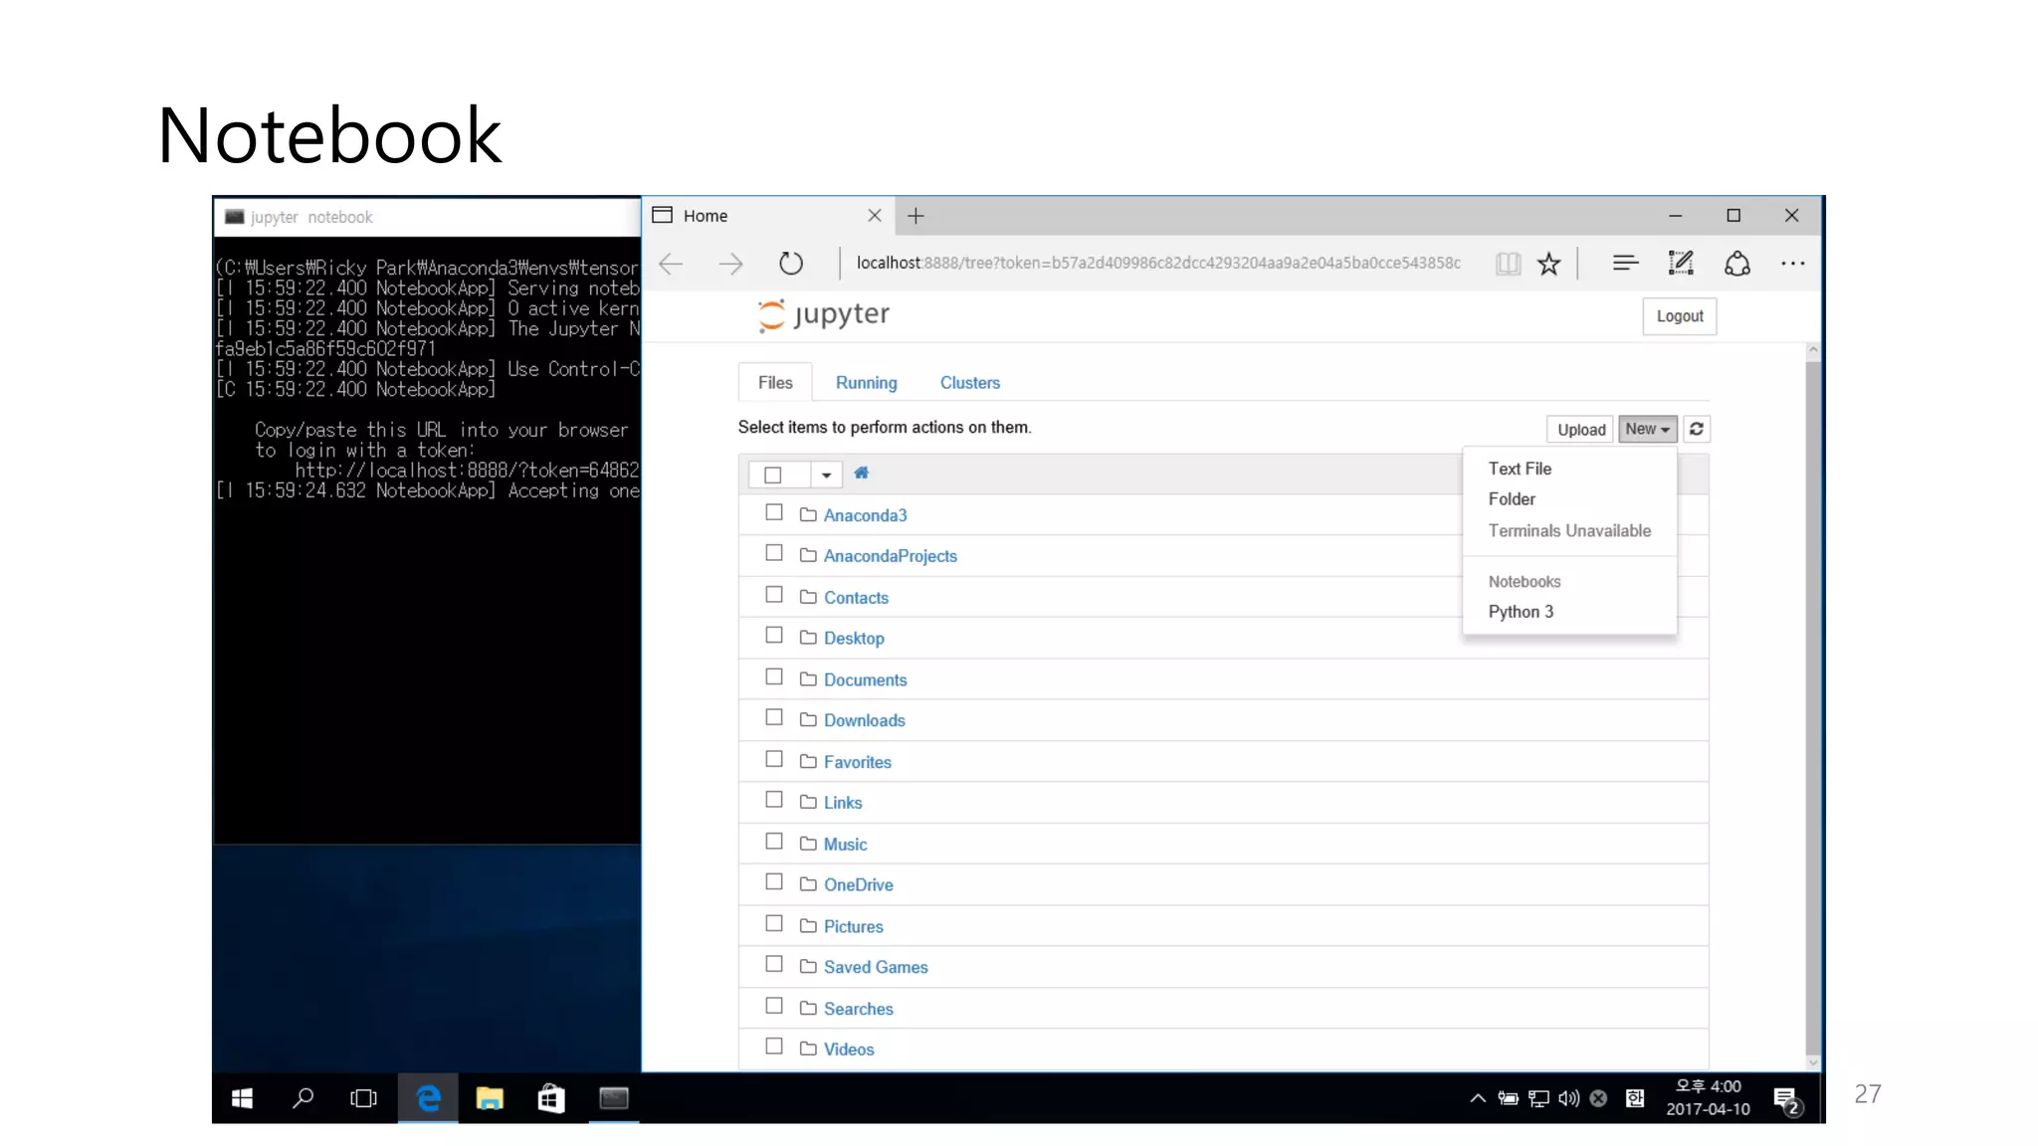Open the taskbar clock and date
Image resolution: width=2038 pixels, height=1146 pixels.
pyautogui.click(x=1708, y=1098)
